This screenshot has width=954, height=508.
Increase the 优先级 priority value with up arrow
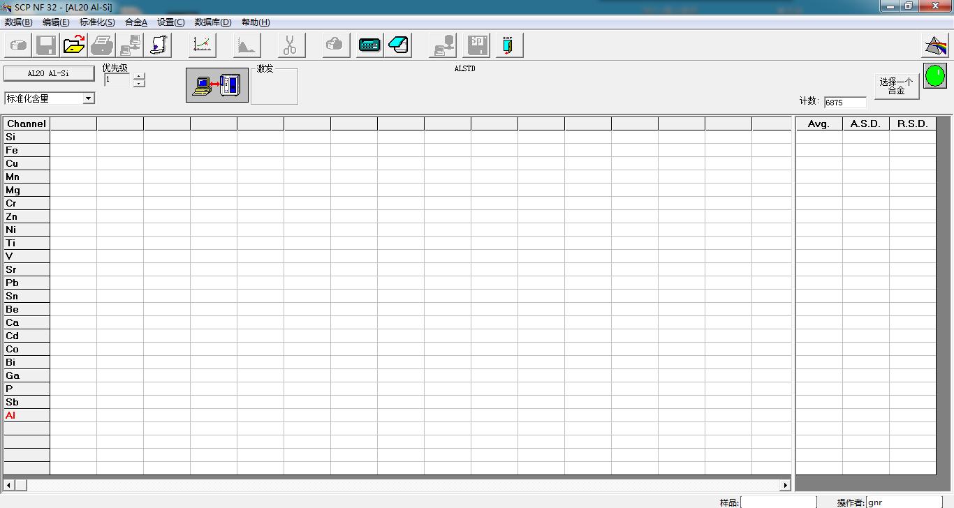point(140,76)
